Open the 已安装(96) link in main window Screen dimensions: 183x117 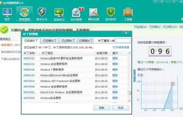[x=140, y=27]
